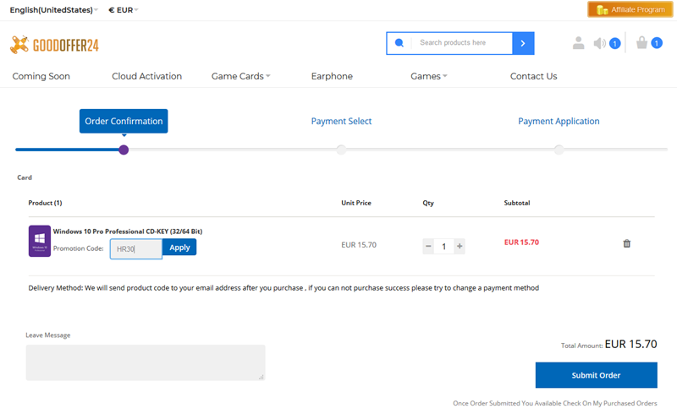Click the Affiliate Program button
This screenshot has height=414, width=677.
[630, 10]
